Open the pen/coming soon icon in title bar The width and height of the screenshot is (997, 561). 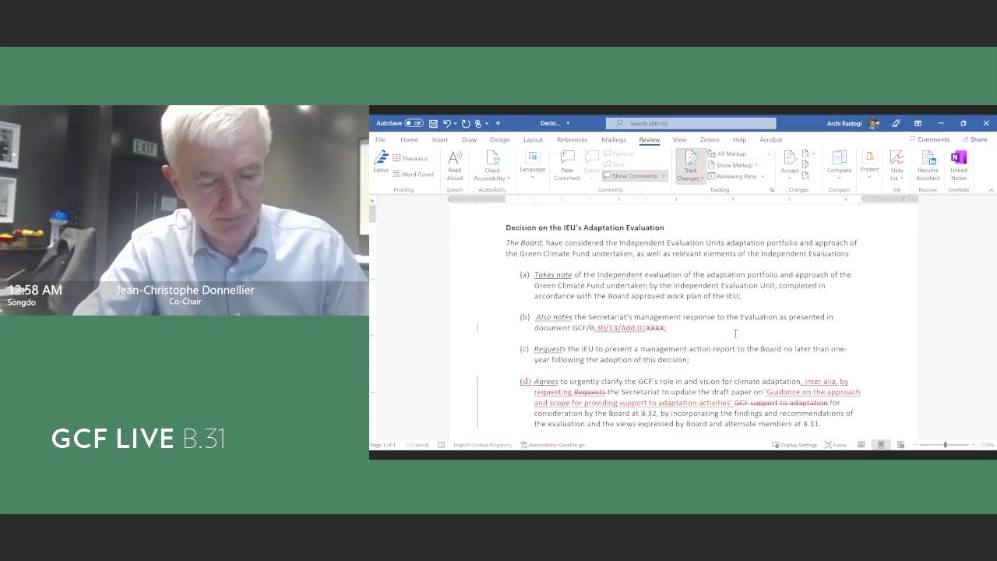897,123
